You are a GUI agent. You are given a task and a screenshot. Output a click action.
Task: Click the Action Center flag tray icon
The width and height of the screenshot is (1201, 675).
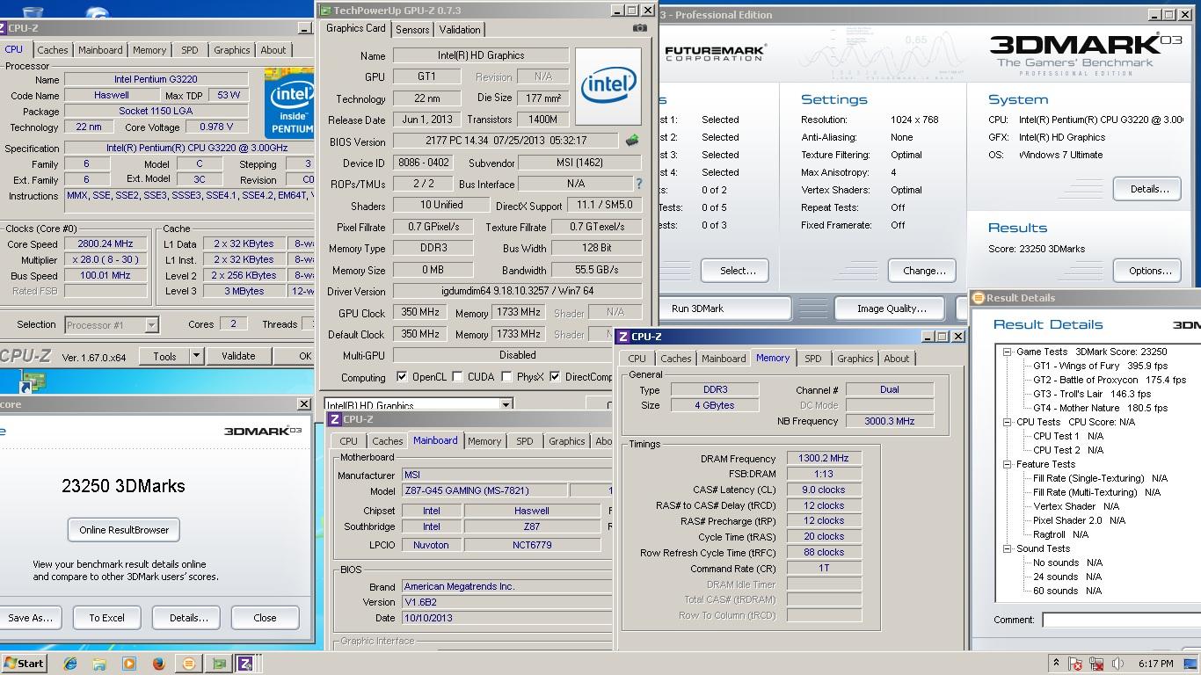[1076, 664]
